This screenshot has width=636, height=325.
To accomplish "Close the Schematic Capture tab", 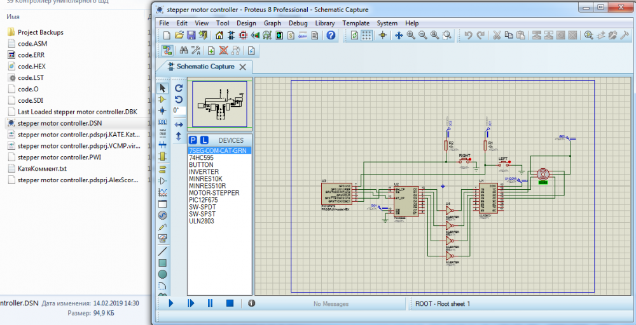I will click(244, 66).
